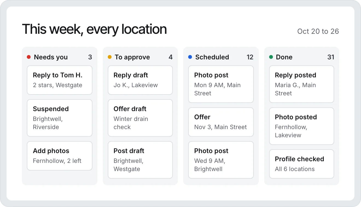The width and height of the screenshot is (361, 207).
Task: Select the Scheduled column title
Action: [x=212, y=57]
